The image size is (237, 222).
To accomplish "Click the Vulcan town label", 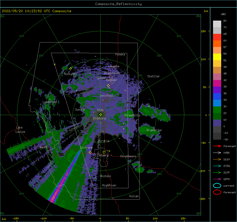I will [x=134, y=196].
